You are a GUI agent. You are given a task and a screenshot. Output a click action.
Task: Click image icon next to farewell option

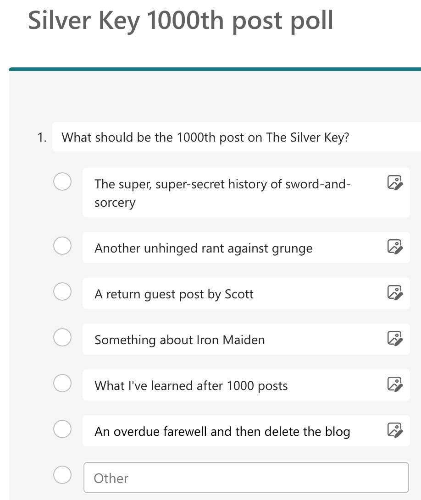(x=394, y=430)
